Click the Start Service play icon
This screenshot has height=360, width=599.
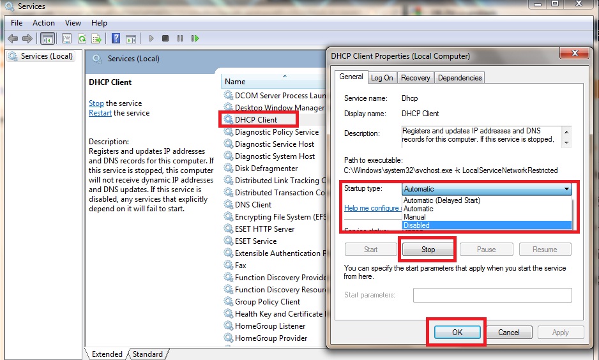[151, 38]
